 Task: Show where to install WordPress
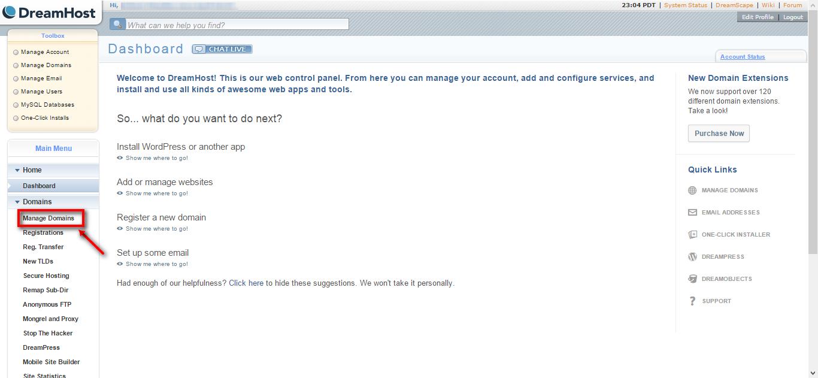(156, 158)
